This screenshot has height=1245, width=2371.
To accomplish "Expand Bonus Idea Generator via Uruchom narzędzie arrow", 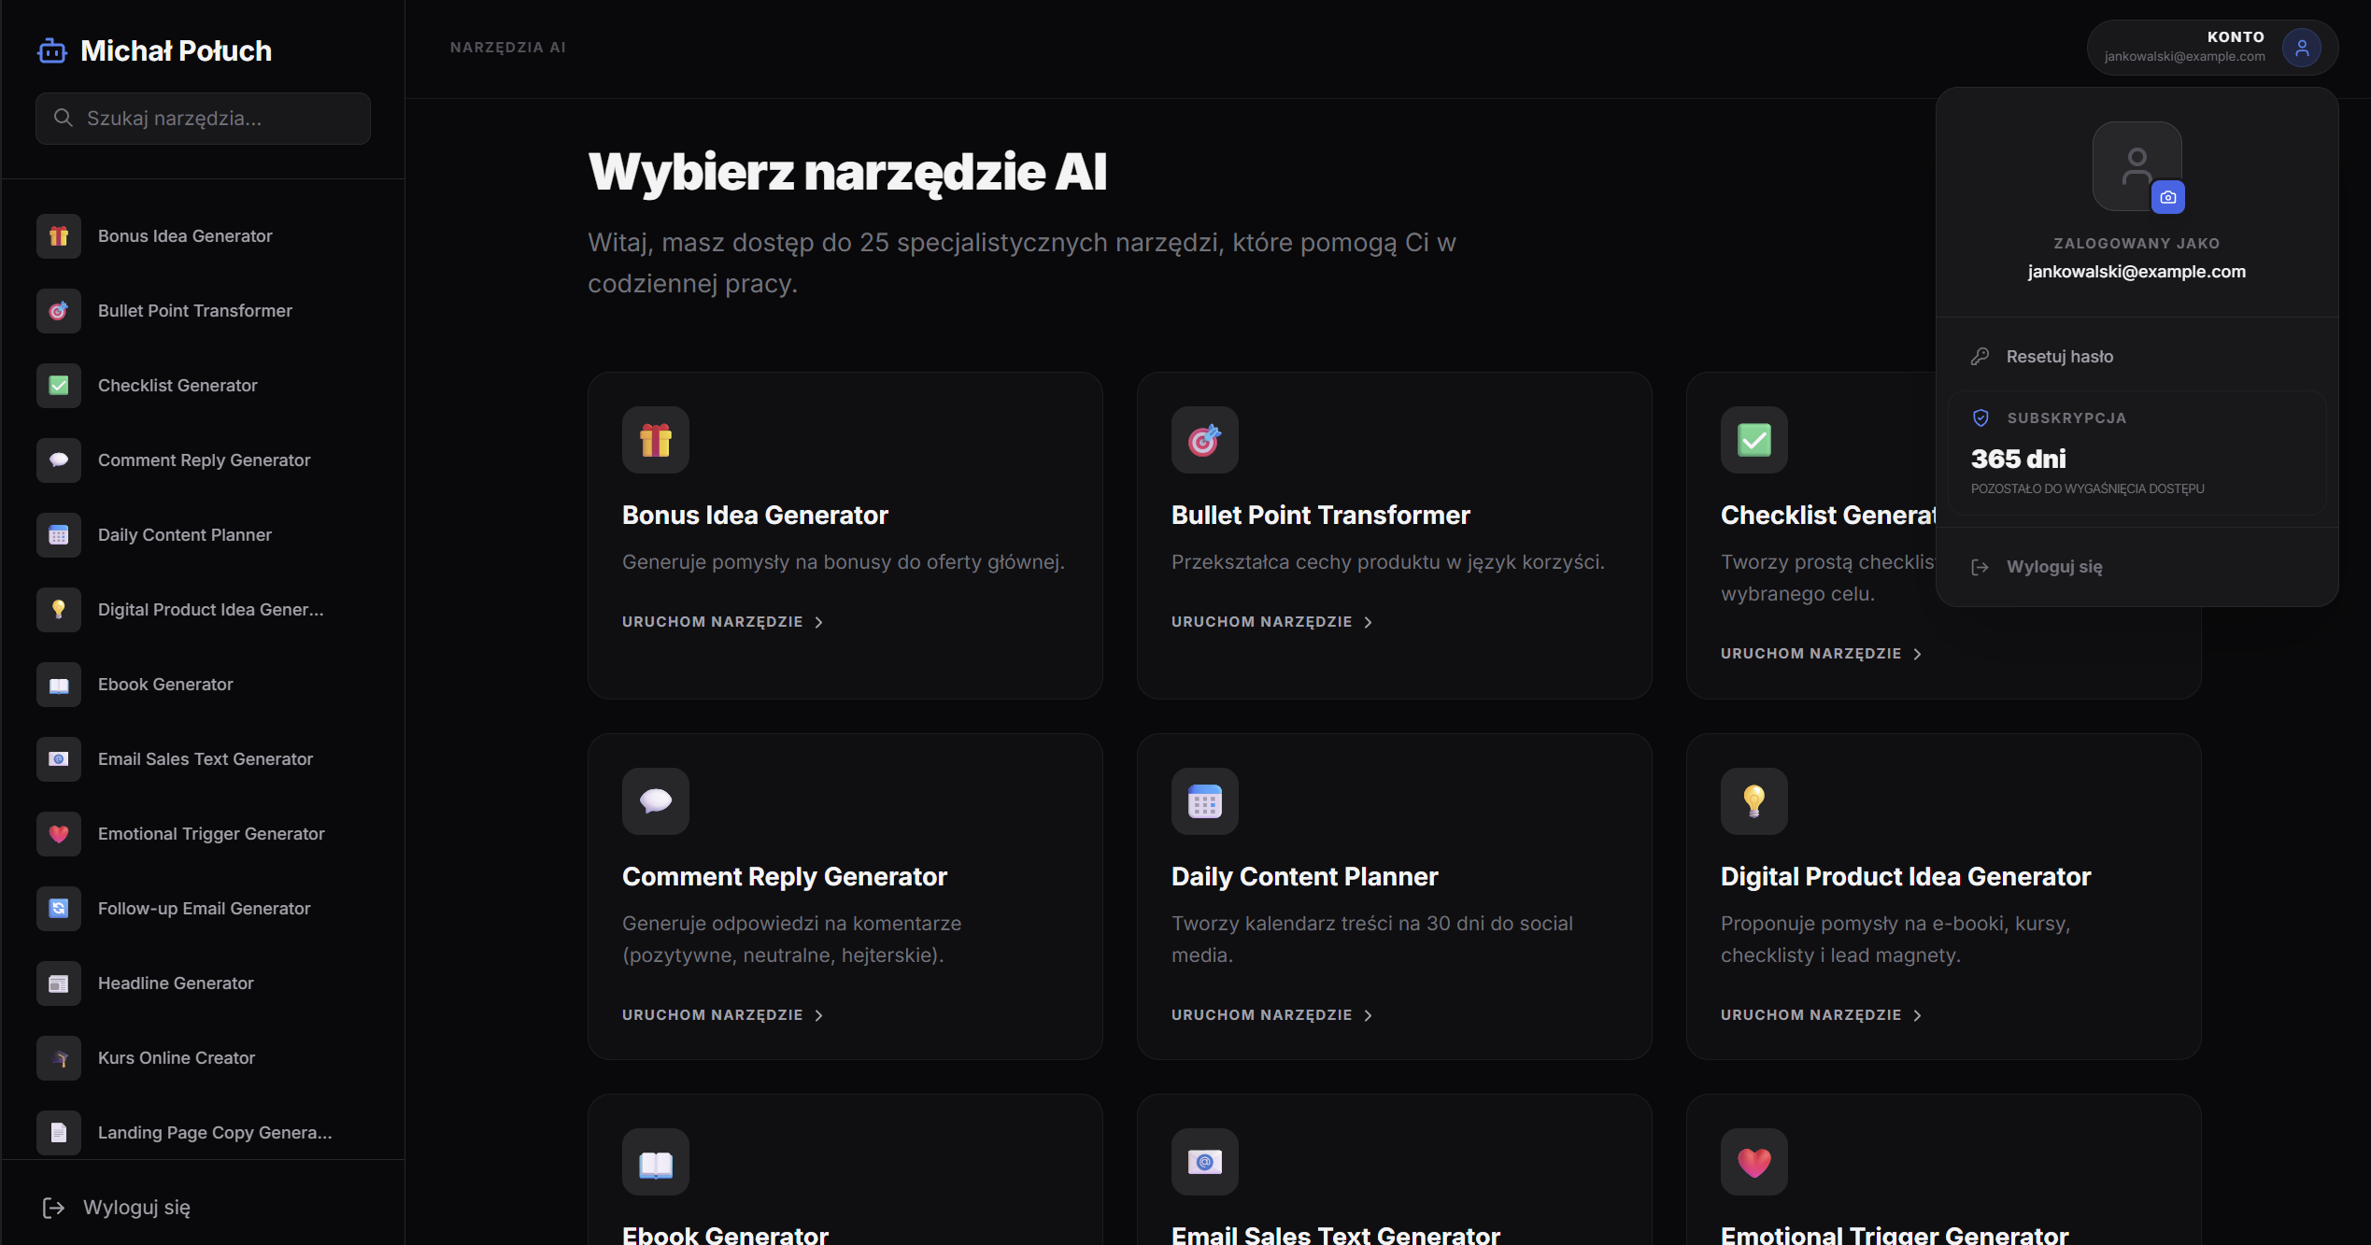I will click(818, 622).
